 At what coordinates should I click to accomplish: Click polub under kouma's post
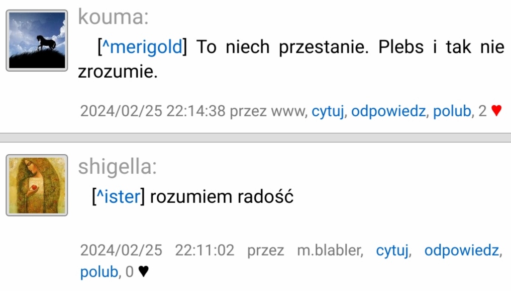(452, 111)
